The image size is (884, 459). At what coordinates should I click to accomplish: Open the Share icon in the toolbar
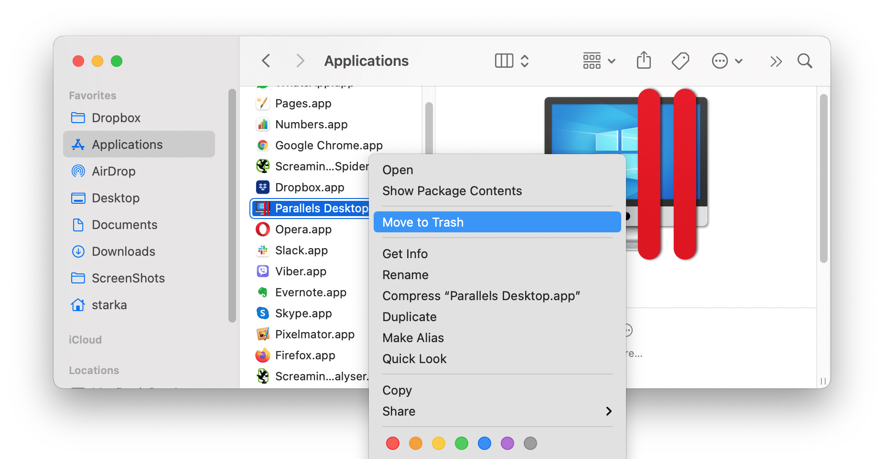pyautogui.click(x=644, y=61)
